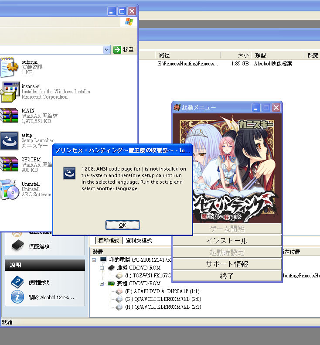Collapse the 實體 CD/DVD-ROM tree node

pyautogui.click(x=102, y=284)
